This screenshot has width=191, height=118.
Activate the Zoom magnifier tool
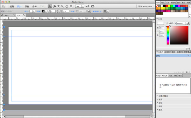[x=63, y=6]
